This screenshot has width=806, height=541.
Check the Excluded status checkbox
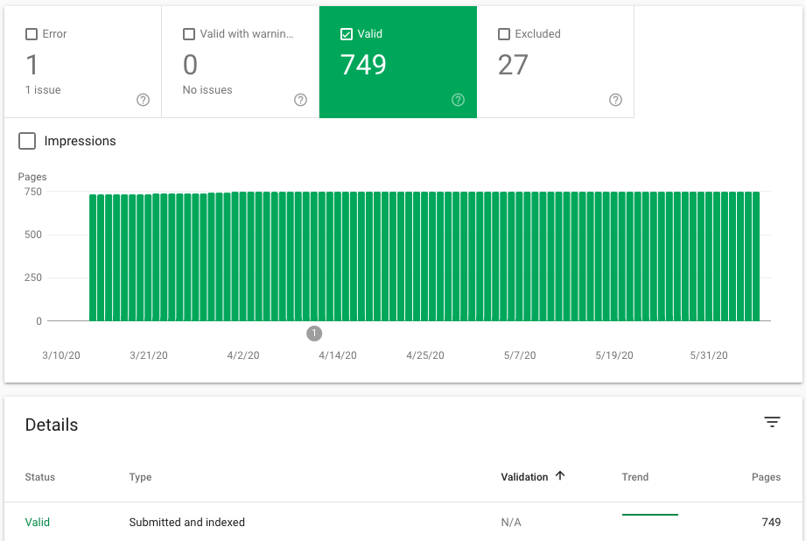pos(503,33)
